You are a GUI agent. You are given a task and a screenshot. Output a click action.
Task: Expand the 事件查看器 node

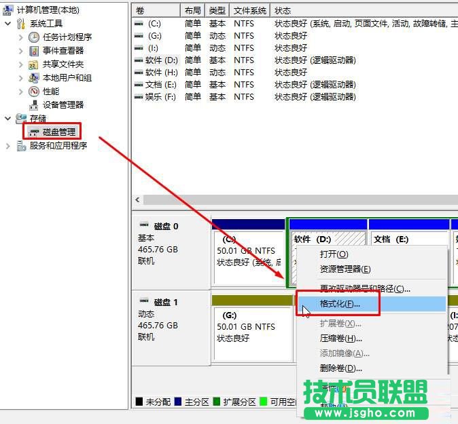[x=21, y=51]
